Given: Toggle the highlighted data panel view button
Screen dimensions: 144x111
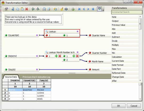Looking at the screenshot, I should pyautogui.click(x=99, y=9).
